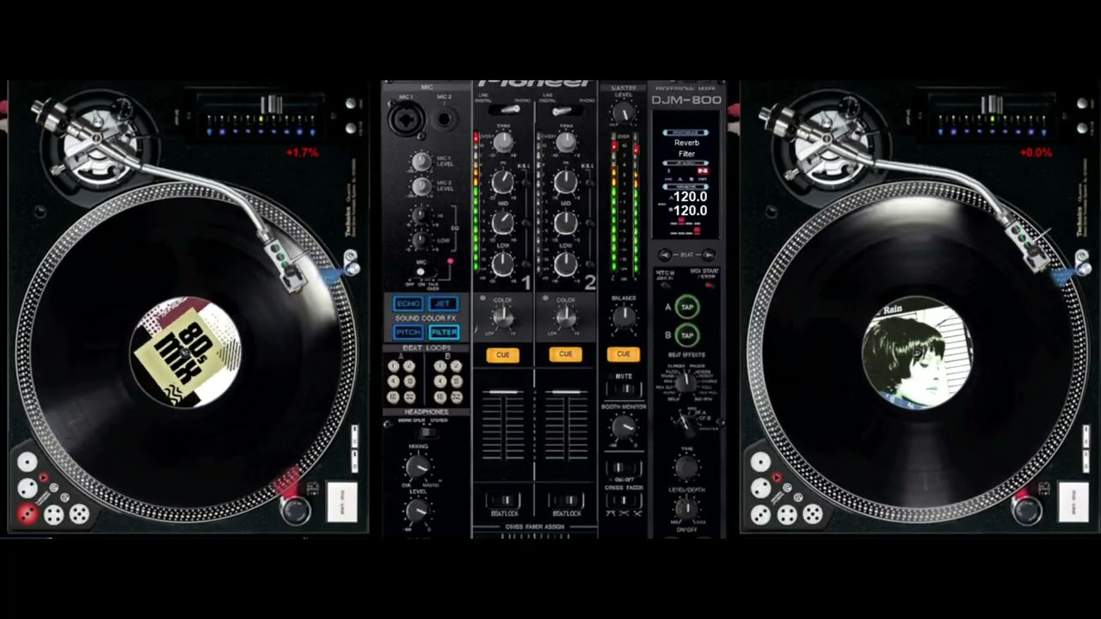This screenshot has width=1101, height=619.
Task: Tap the A TAP button
Action: [x=687, y=307]
